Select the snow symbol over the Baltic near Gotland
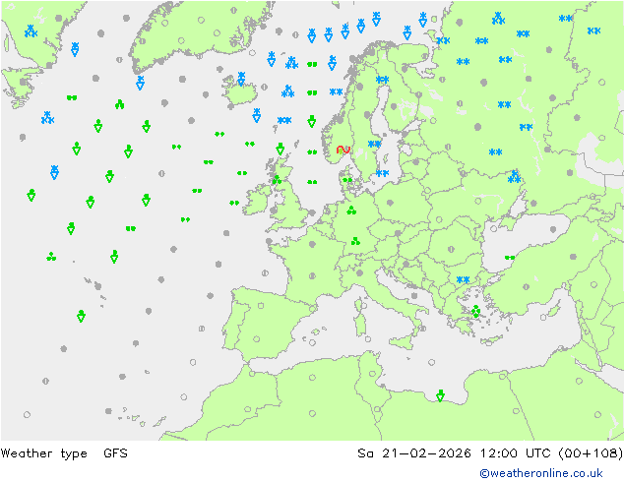 pos(382,173)
